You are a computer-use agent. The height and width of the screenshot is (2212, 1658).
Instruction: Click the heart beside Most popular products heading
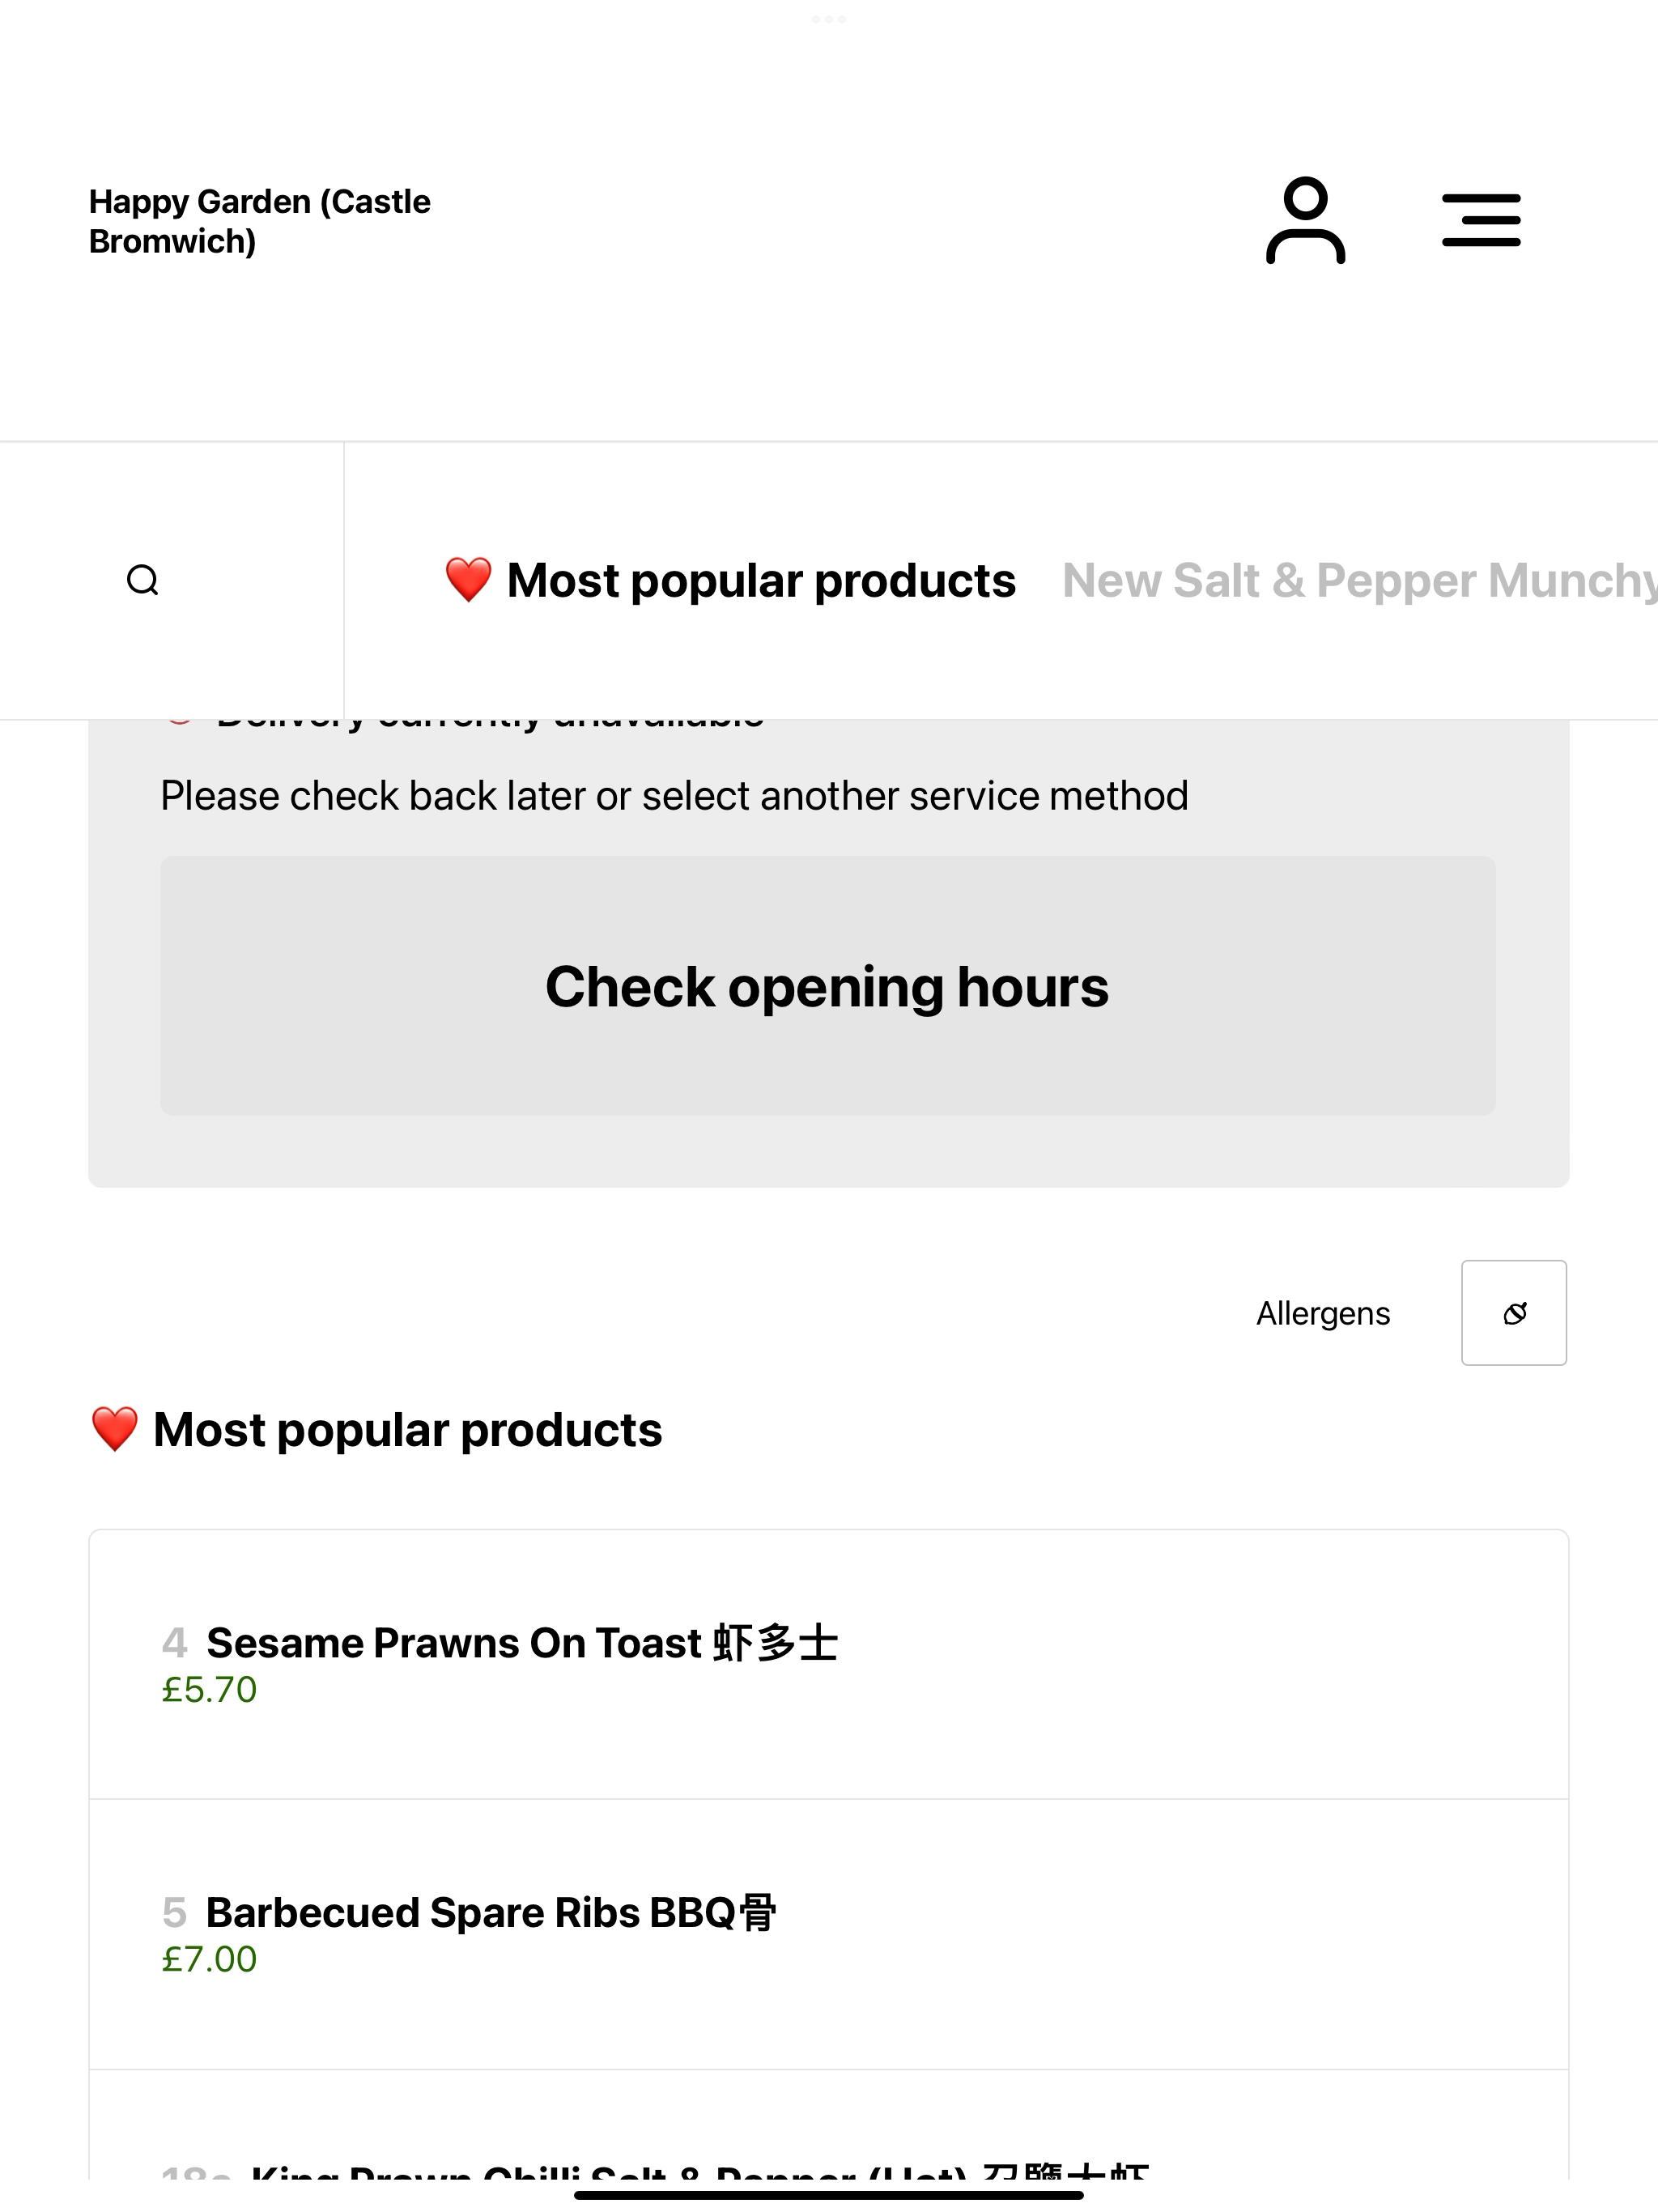tap(115, 1429)
